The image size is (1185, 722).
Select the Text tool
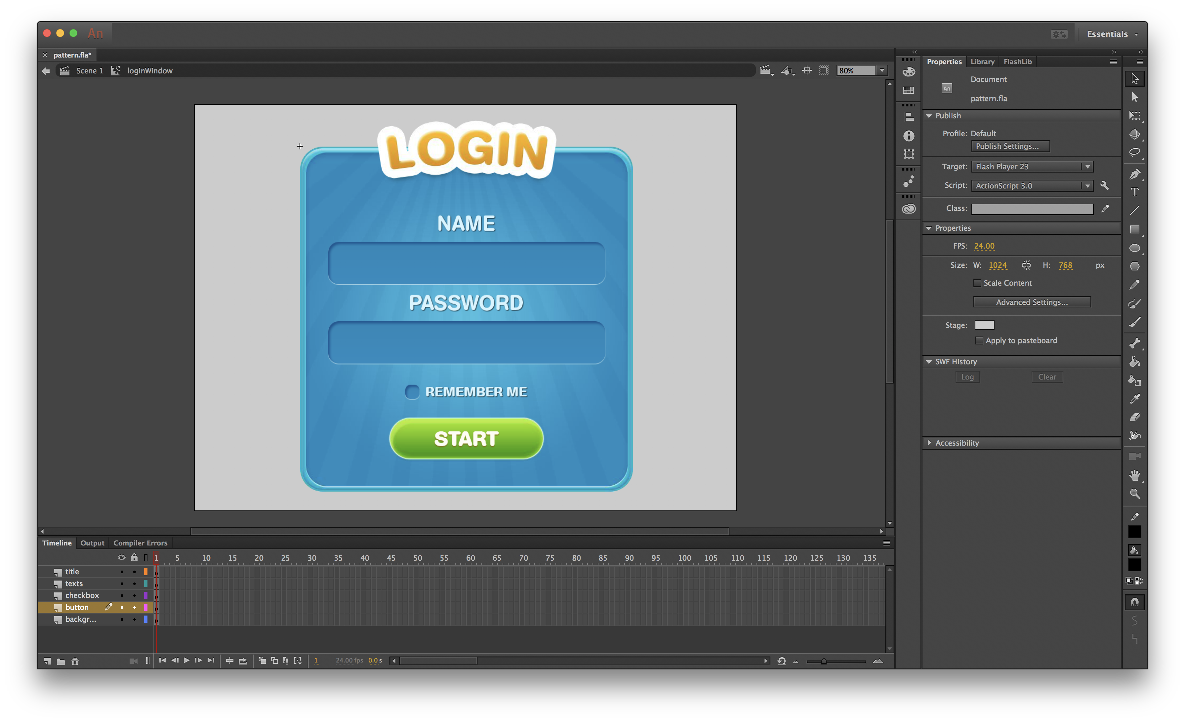1134,192
